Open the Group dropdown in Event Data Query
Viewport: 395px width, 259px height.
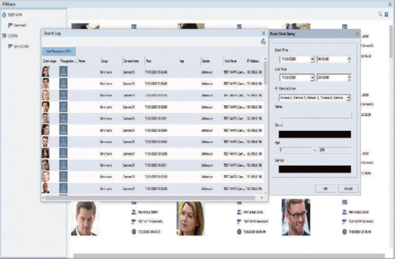(x=315, y=134)
